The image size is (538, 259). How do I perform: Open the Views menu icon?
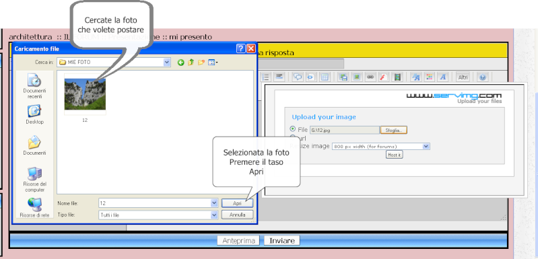tap(213, 63)
